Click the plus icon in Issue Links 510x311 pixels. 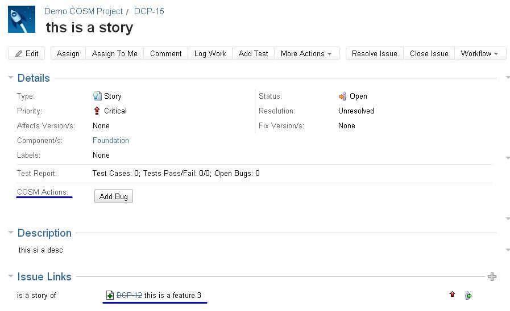click(x=492, y=277)
